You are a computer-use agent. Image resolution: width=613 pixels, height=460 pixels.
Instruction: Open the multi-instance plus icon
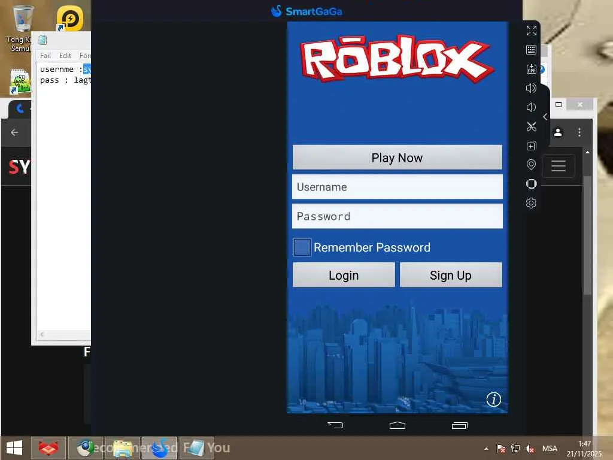(x=531, y=146)
